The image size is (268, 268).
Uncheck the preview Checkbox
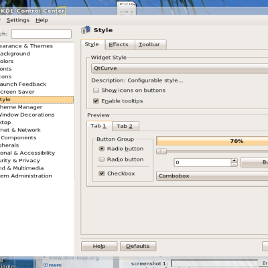click(x=102, y=174)
